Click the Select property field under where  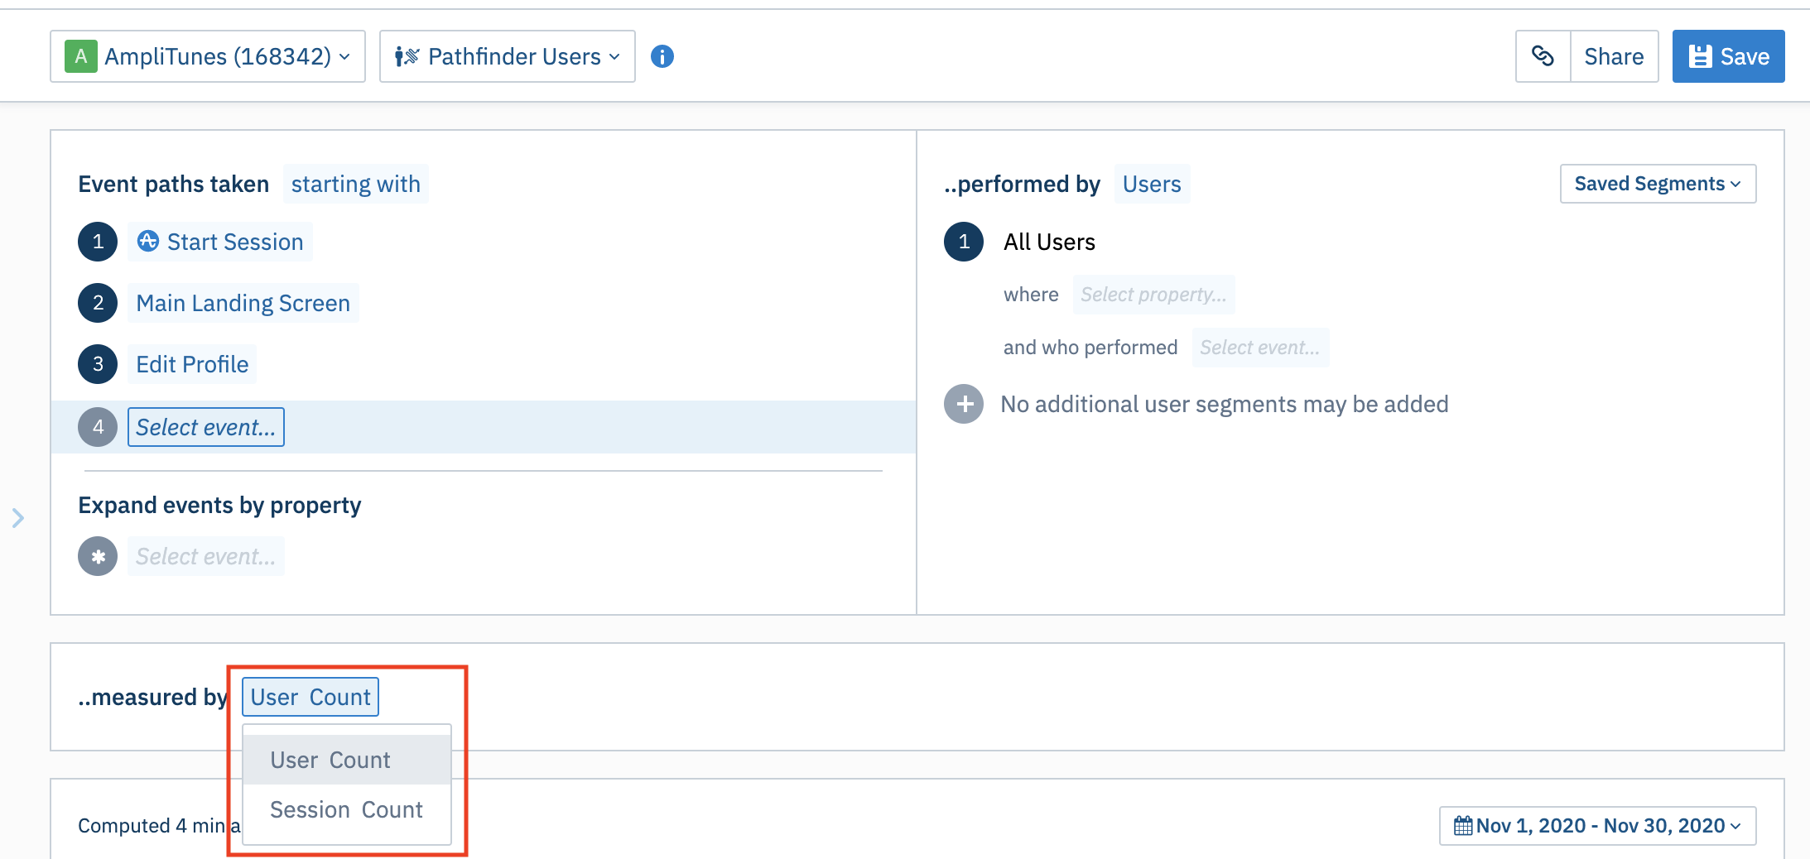pyautogui.click(x=1153, y=295)
